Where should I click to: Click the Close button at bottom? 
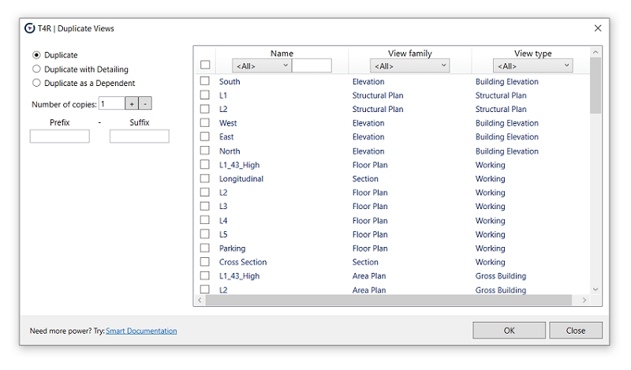pyautogui.click(x=575, y=331)
